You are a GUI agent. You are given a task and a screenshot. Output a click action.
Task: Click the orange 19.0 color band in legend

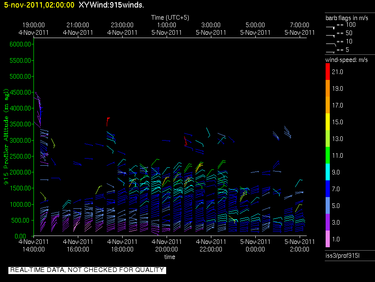tap(328, 88)
